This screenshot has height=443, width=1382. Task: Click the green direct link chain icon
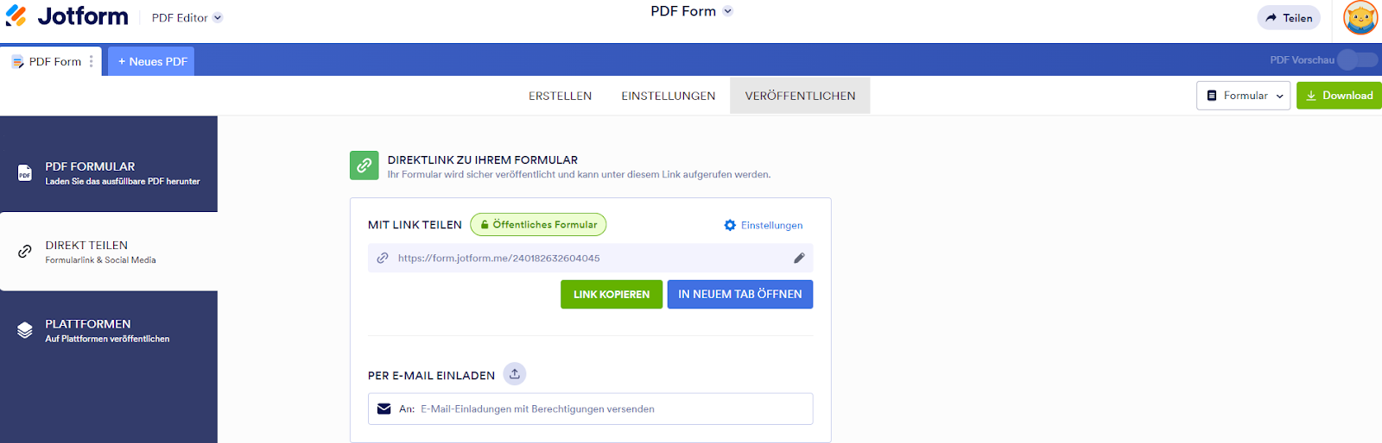365,165
